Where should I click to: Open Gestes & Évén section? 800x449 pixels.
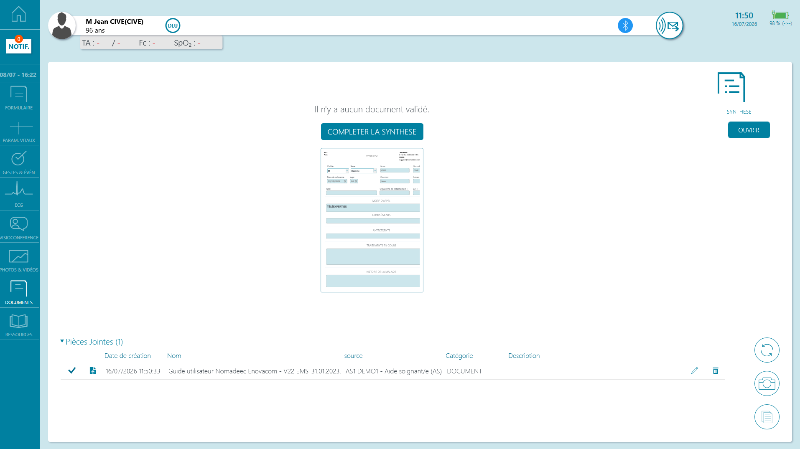(19, 163)
